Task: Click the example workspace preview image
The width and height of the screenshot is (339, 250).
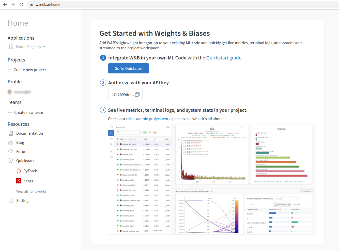Action: [x=212, y=179]
